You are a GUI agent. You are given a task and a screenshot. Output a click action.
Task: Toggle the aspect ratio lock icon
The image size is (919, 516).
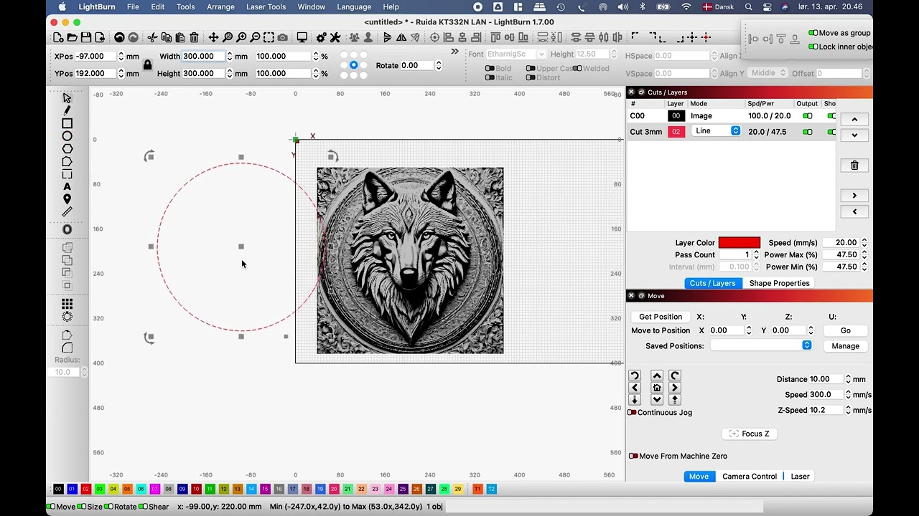coord(147,64)
